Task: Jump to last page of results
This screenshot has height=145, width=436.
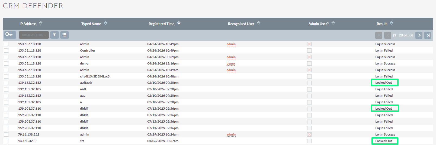Action: pos(428,35)
